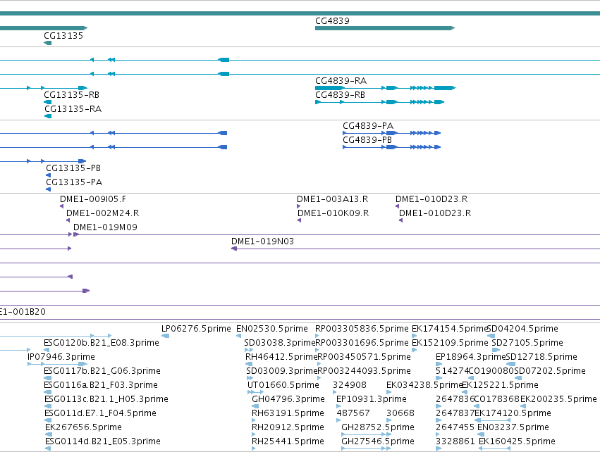Image resolution: width=600 pixels, height=452 pixels.
Task: Click feature label 324908
Action: (350, 385)
